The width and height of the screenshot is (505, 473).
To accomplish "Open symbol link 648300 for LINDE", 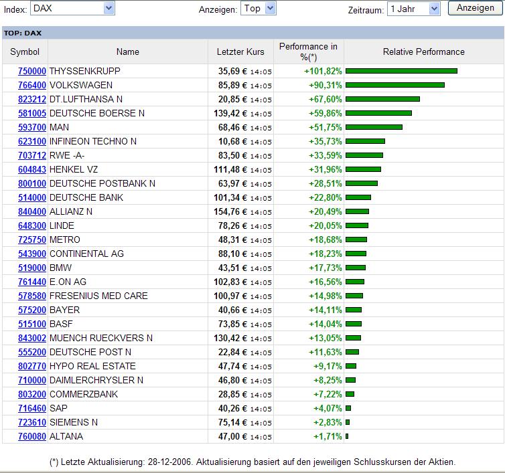I will [32, 225].
